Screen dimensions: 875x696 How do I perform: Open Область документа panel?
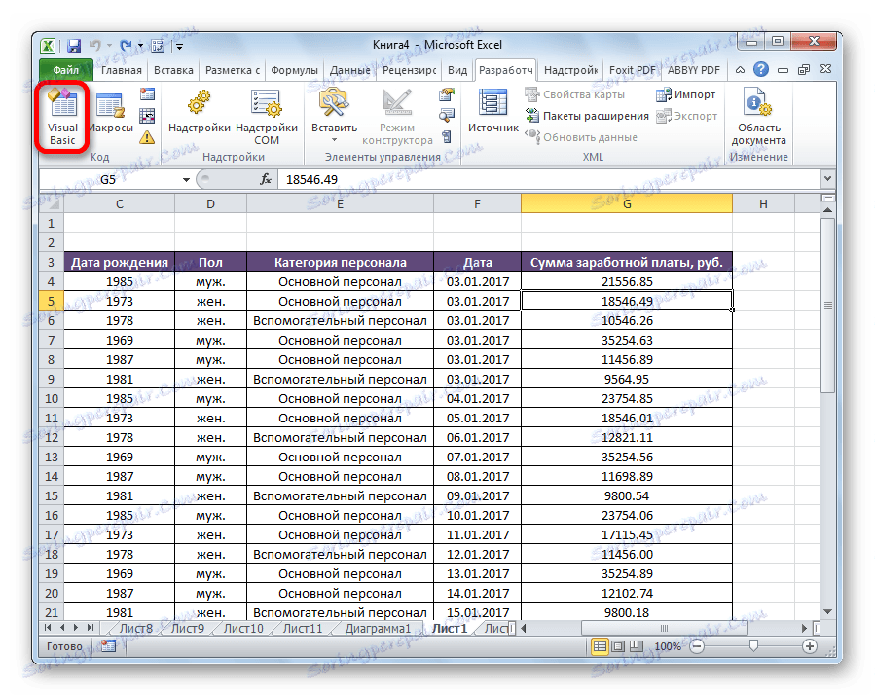point(758,119)
